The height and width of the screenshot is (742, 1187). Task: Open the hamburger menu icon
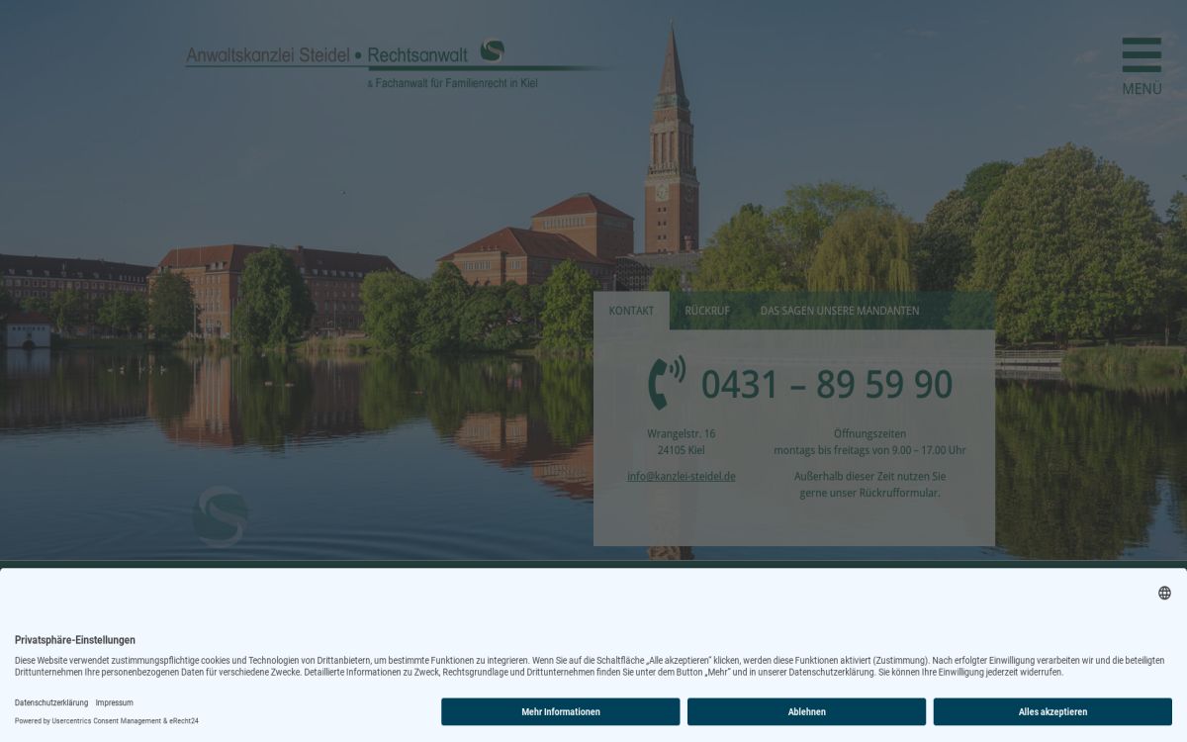(x=1141, y=54)
